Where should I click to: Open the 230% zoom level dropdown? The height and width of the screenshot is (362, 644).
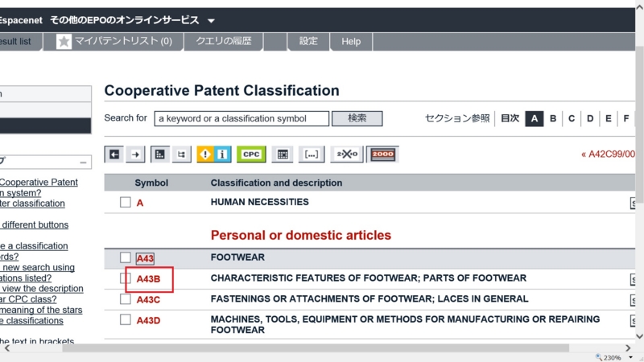(x=631, y=357)
